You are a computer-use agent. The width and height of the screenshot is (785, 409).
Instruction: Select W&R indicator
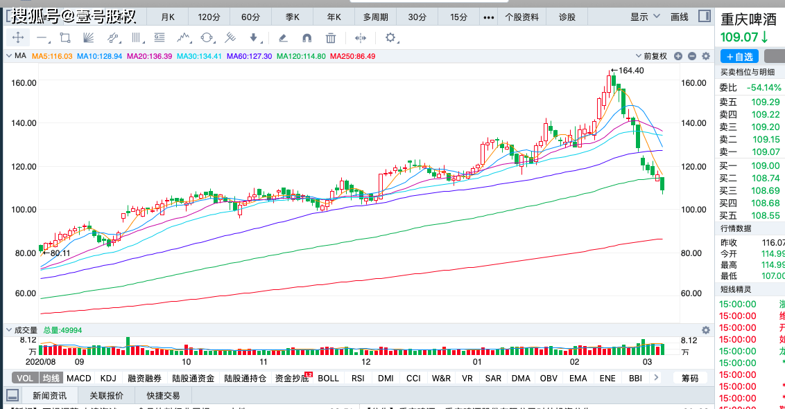441,378
